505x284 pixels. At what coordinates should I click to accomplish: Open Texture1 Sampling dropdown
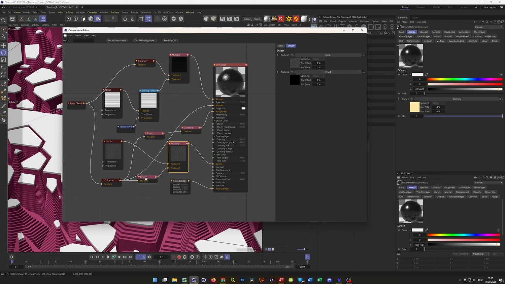tap(318, 59)
